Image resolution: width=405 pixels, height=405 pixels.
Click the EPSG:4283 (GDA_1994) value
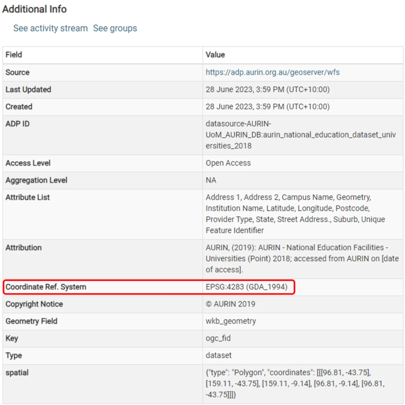(x=247, y=287)
